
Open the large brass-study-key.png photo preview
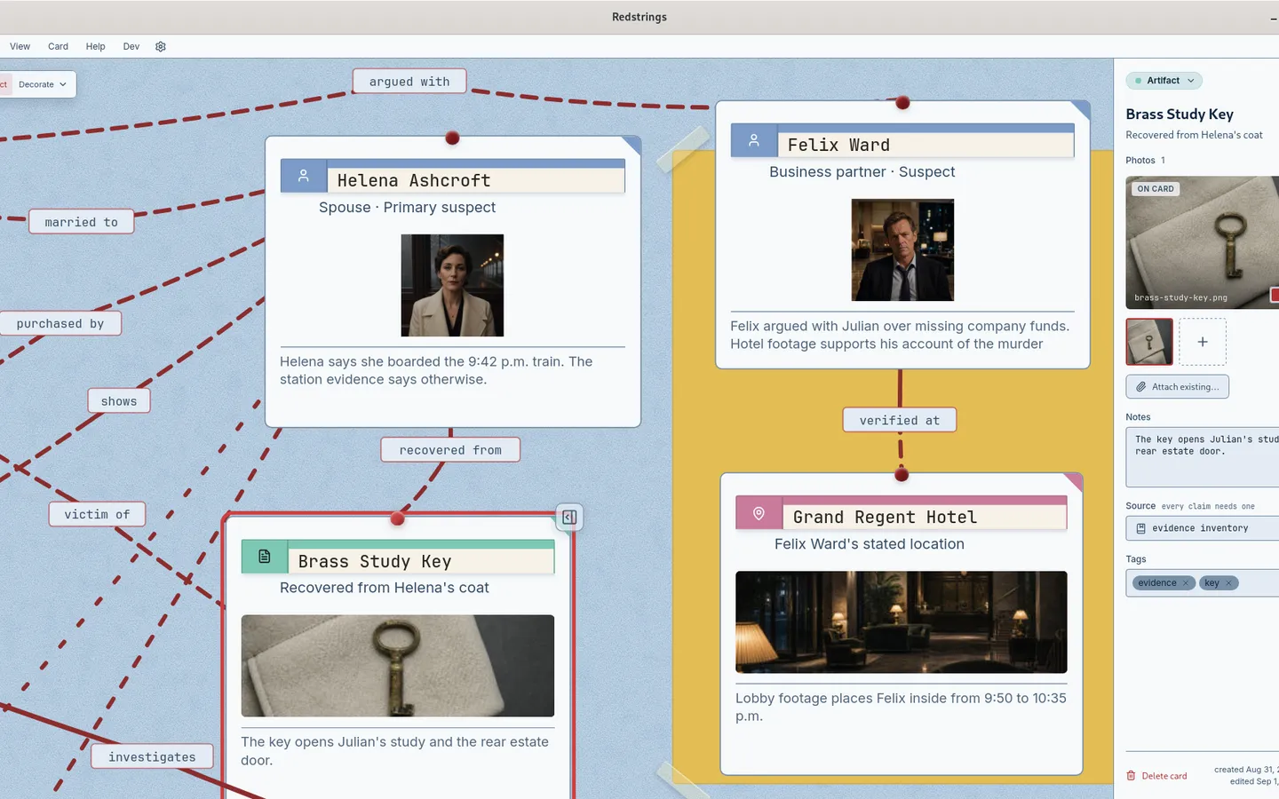[1203, 242]
